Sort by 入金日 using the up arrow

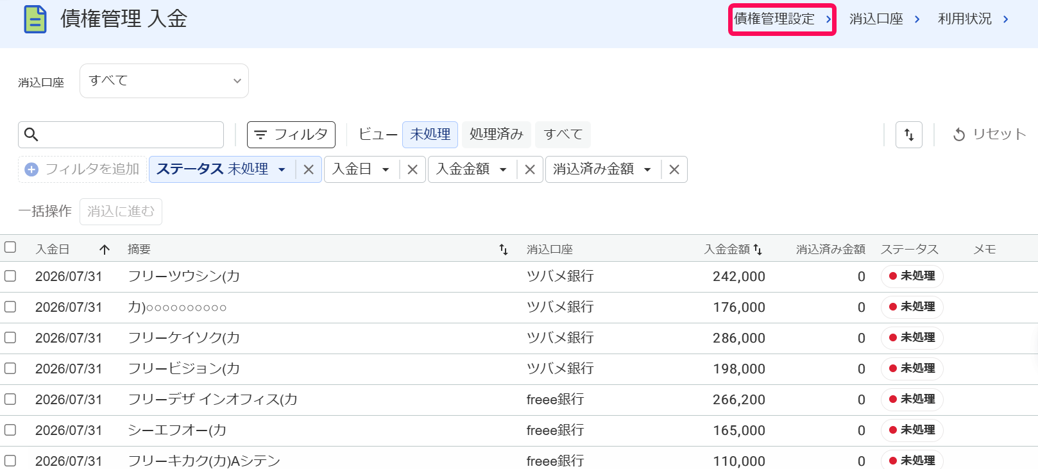click(x=105, y=250)
